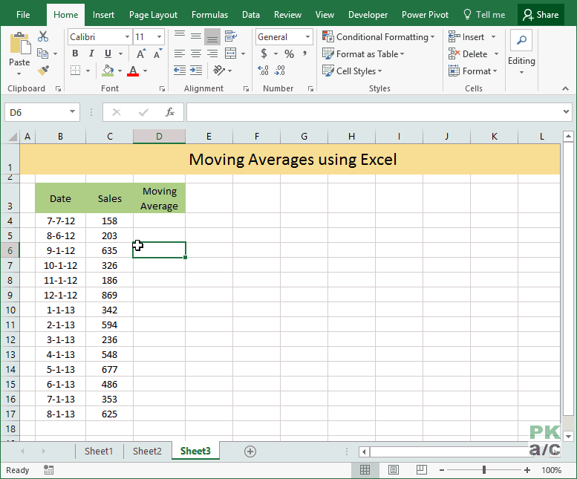The image size is (577, 479).
Task: Increase indent in Alignment group
Action: click(x=196, y=71)
